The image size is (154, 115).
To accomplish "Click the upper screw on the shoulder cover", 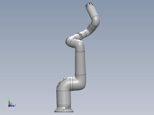I will point(64,79).
